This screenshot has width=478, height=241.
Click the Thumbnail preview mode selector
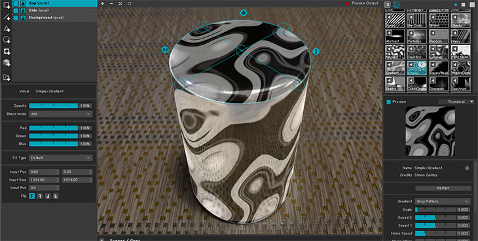tap(456, 102)
